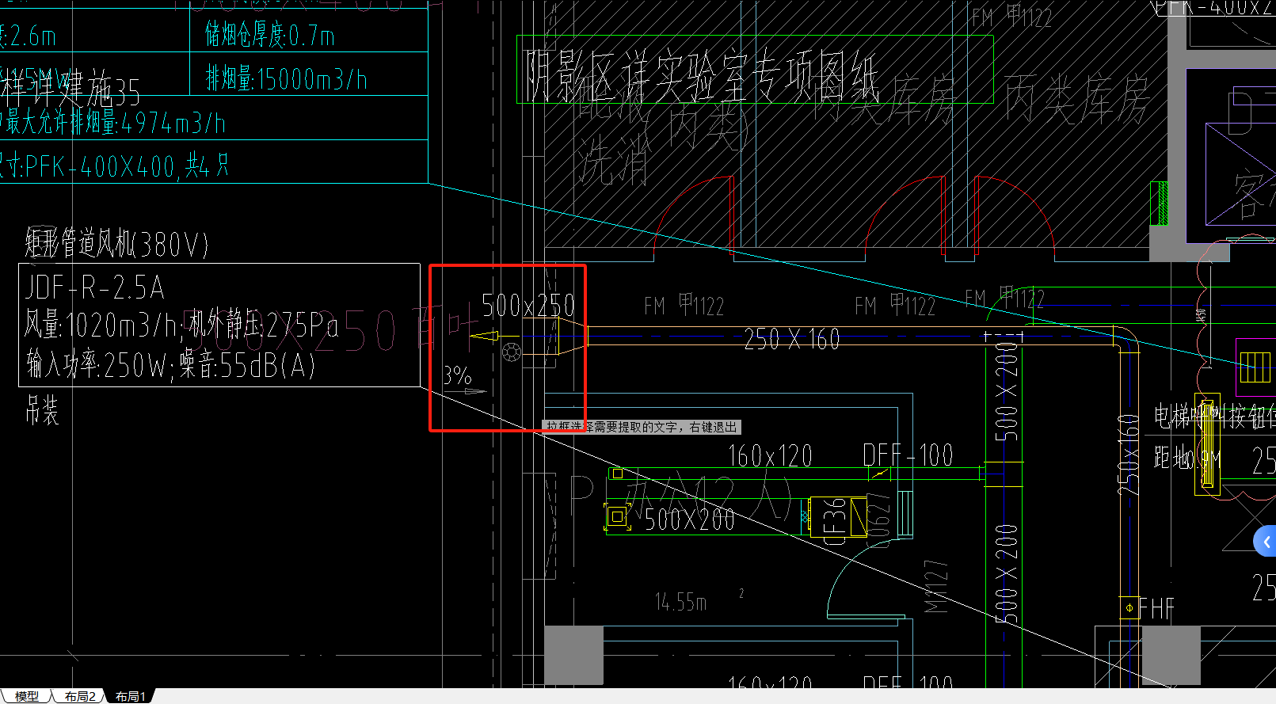The image size is (1276, 704).
Task: Click the yellow hatched grille symbol at right
Action: point(1255,367)
